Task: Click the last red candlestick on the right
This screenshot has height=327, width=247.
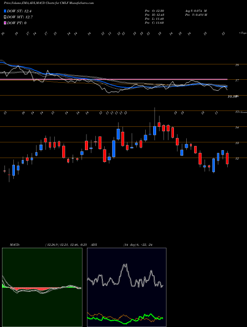Action: coord(227,159)
